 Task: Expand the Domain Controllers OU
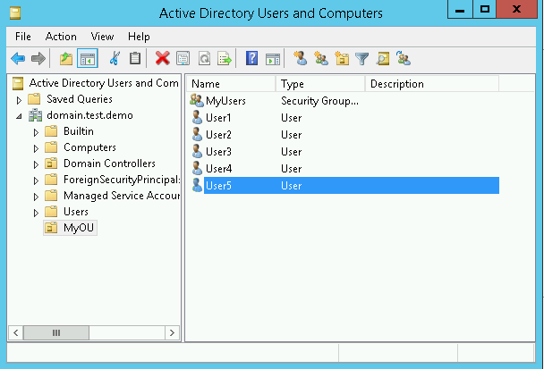pos(36,164)
